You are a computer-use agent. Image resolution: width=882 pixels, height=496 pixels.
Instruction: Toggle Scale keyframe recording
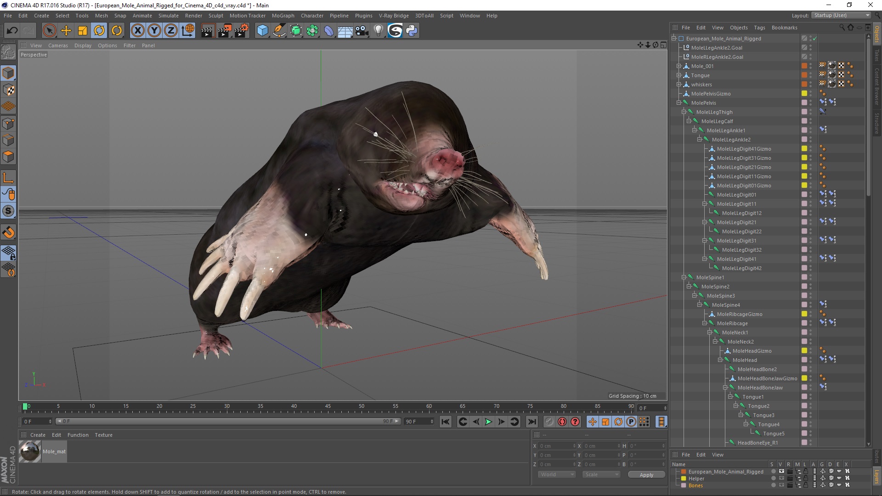tap(605, 422)
